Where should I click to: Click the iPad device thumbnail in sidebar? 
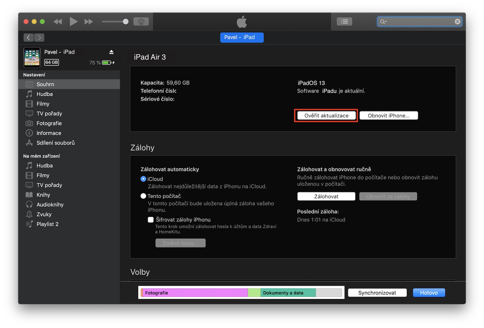[x=32, y=57]
